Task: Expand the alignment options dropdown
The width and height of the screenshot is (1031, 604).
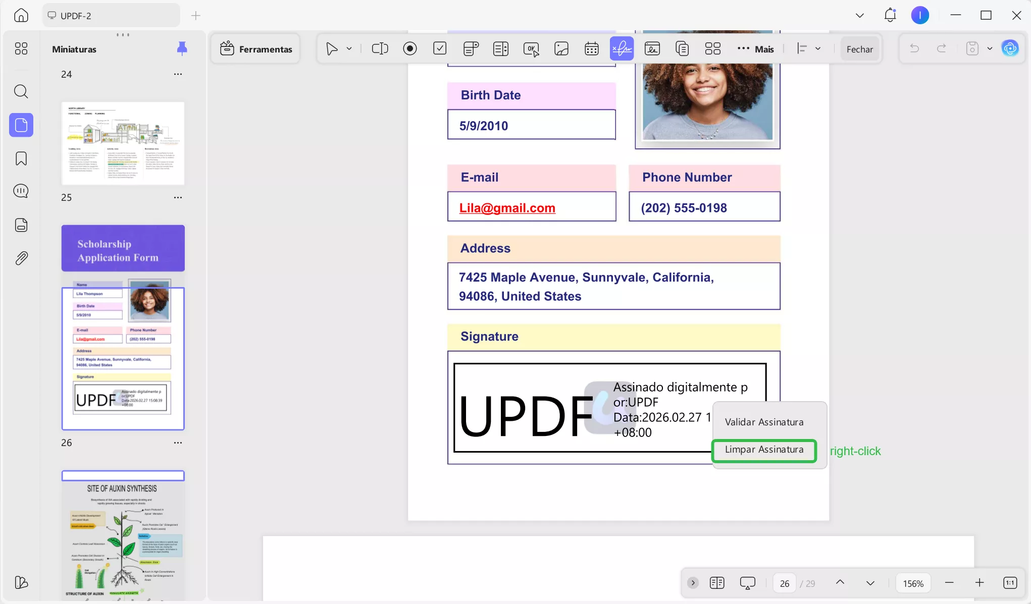Action: click(818, 49)
